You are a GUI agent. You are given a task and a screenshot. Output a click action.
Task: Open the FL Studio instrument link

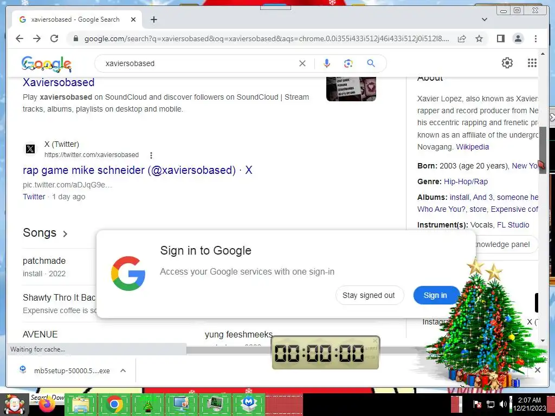(x=513, y=225)
